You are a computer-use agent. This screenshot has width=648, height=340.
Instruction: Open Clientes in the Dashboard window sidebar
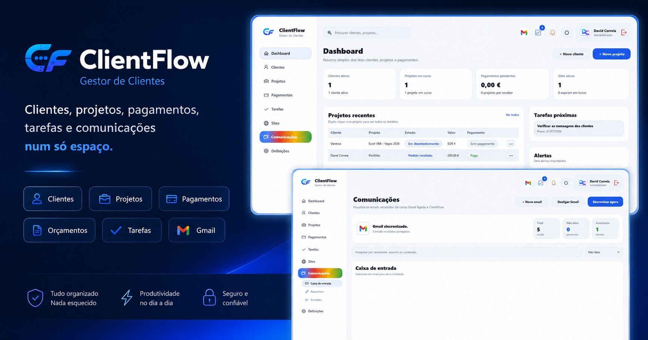tap(285, 67)
